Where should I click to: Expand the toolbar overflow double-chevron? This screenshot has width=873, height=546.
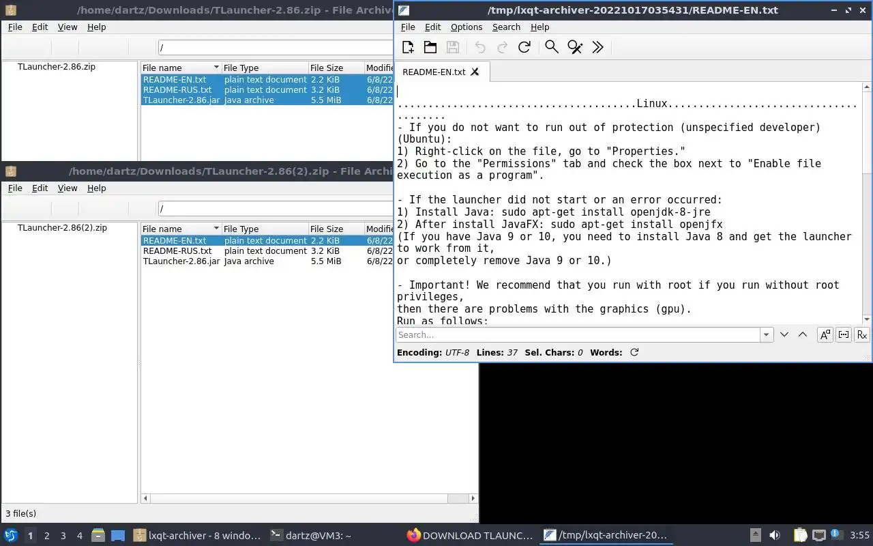click(x=598, y=47)
